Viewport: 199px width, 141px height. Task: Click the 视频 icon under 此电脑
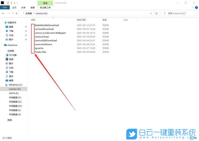click(7, 59)
